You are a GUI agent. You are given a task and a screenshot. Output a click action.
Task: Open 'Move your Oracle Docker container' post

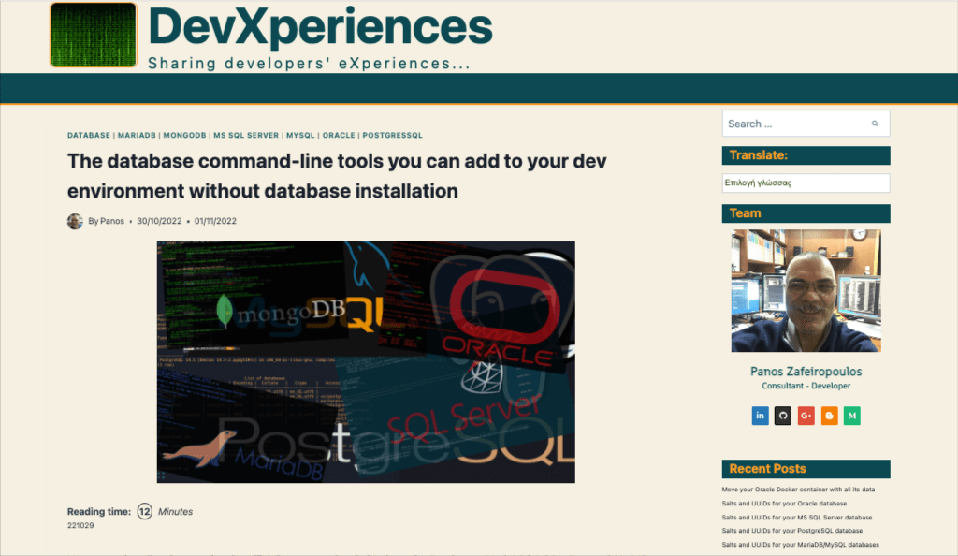click(x=798, y=490)
